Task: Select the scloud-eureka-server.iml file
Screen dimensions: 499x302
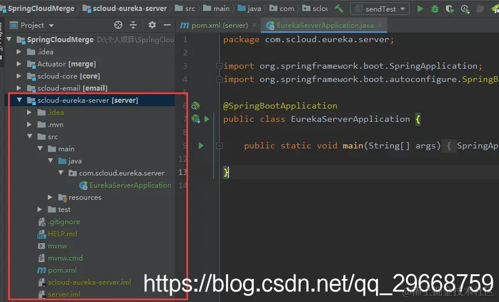Action: (89, 282)
